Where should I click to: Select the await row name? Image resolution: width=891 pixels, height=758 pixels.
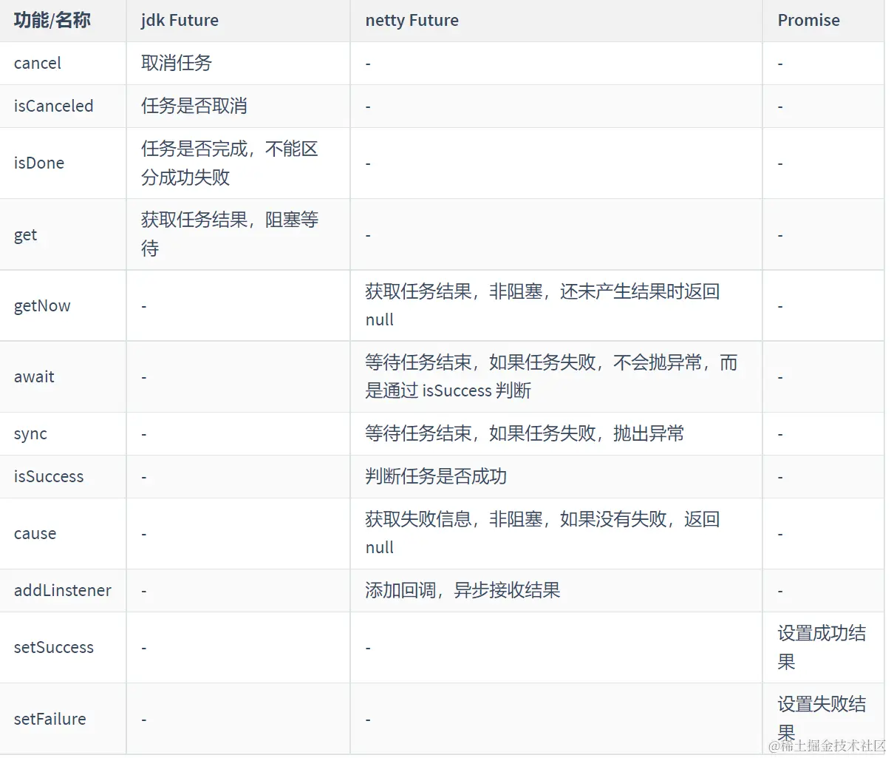34,377
